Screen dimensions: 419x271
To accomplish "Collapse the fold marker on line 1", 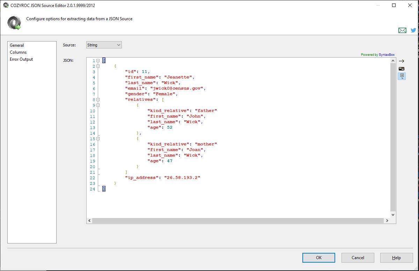I will 98,61.
